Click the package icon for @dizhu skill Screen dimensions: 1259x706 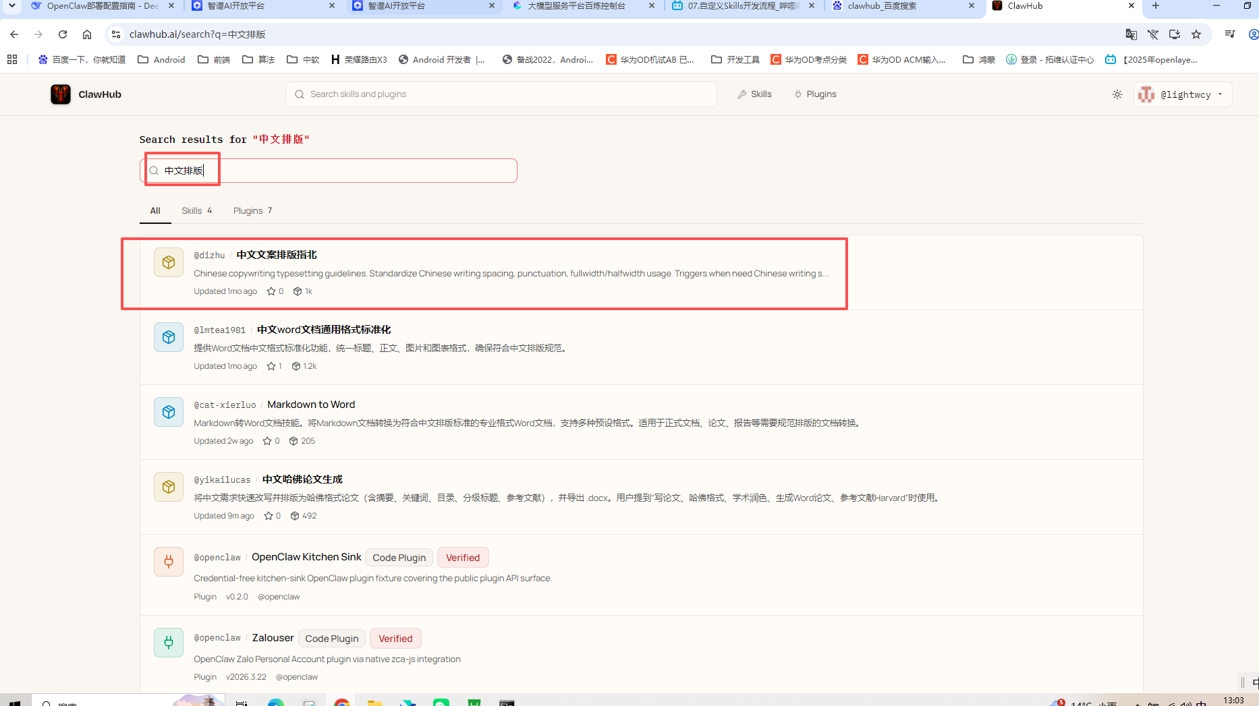[x=169, y=262]
